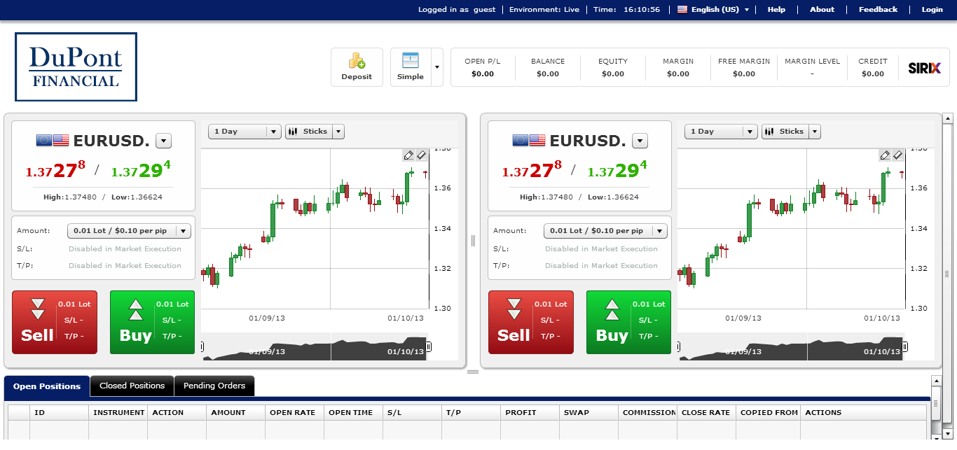This screenshot has width=957, height=450.
Task: Click the Simple layout icon
Action: [410, 61]
